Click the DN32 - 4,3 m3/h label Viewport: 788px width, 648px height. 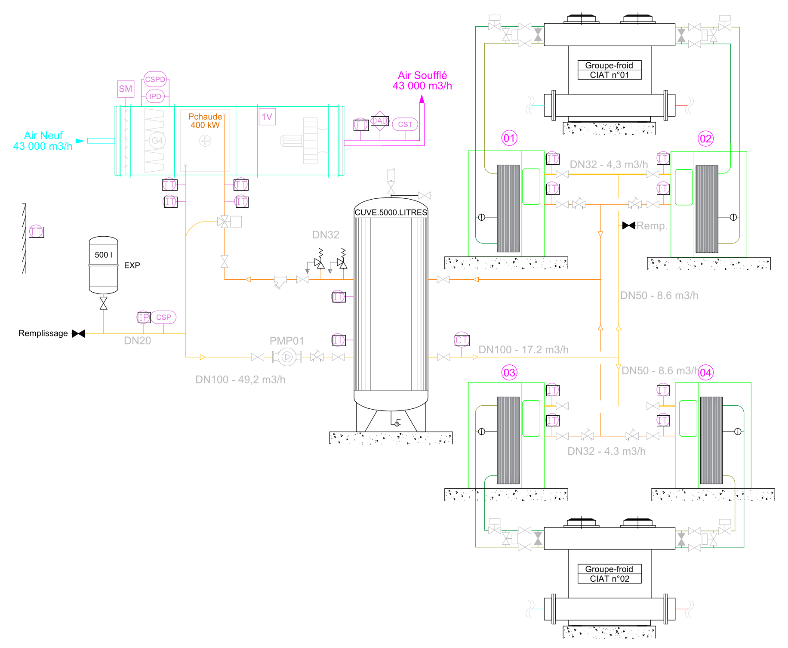609,165
